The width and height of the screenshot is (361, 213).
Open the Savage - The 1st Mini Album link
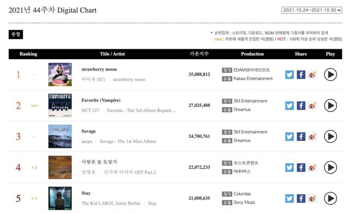pos(128,141)
